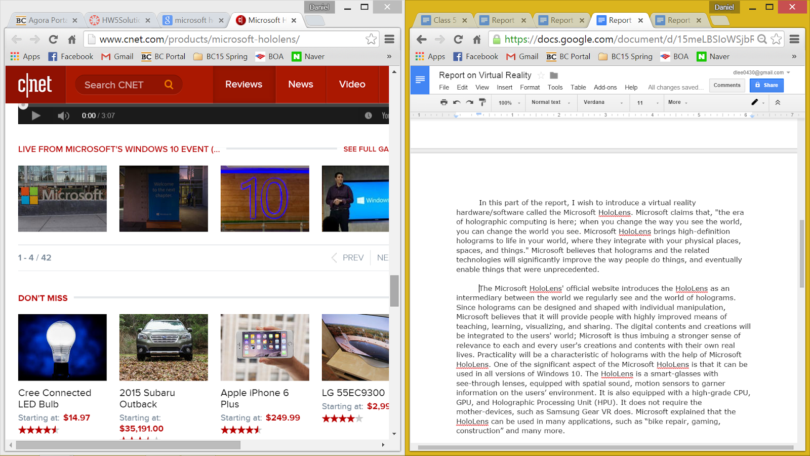Open Gmail bookmark in the CNET window
810x456 pixels.
pos(117,56)
